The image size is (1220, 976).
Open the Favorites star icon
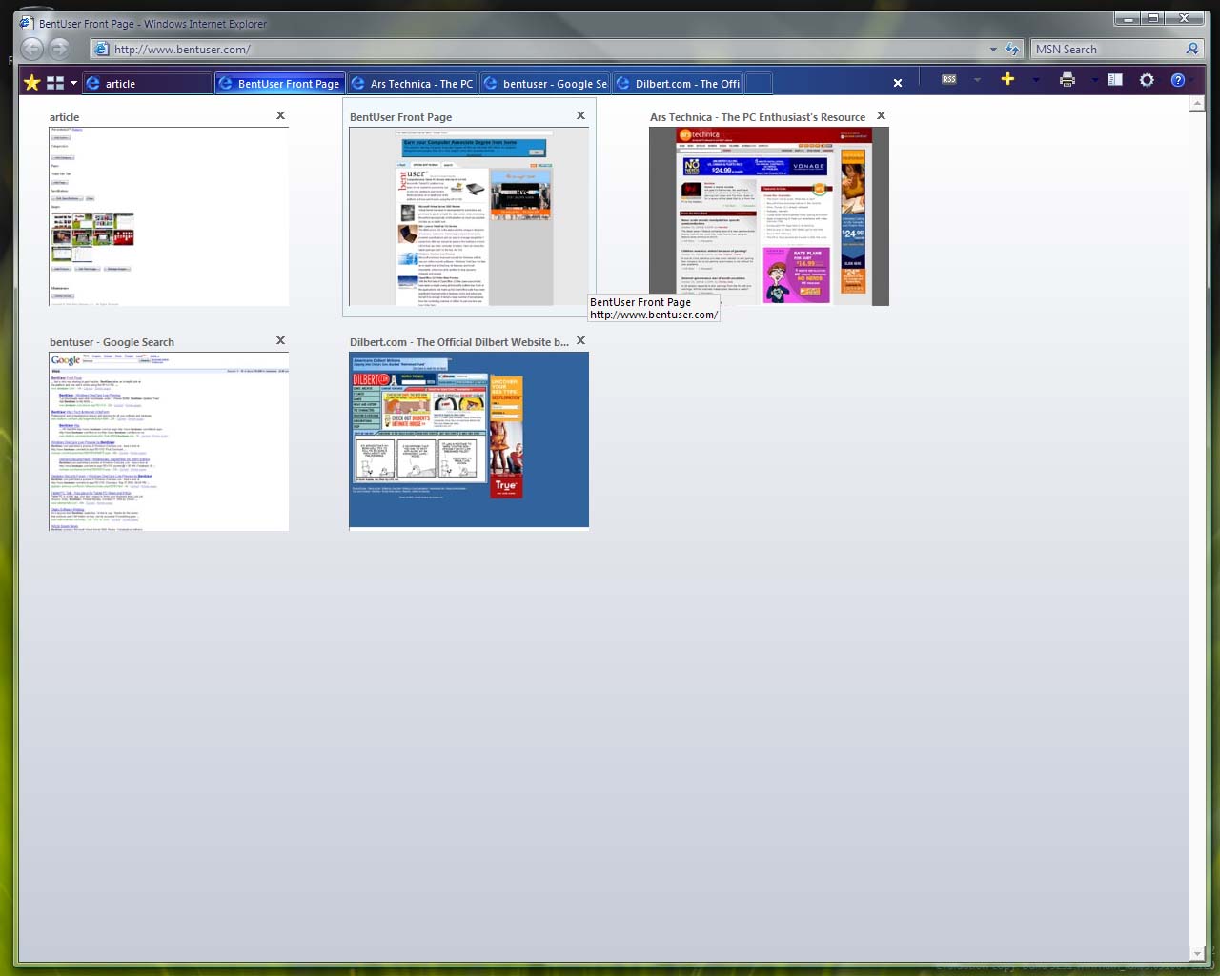pyautogui.click(x=31, y=83)
